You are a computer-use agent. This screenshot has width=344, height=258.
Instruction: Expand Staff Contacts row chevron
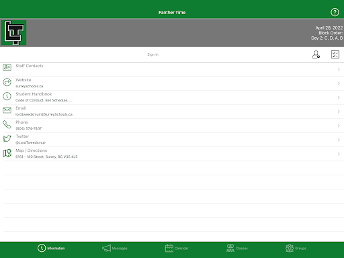click(x=339, y=69)
